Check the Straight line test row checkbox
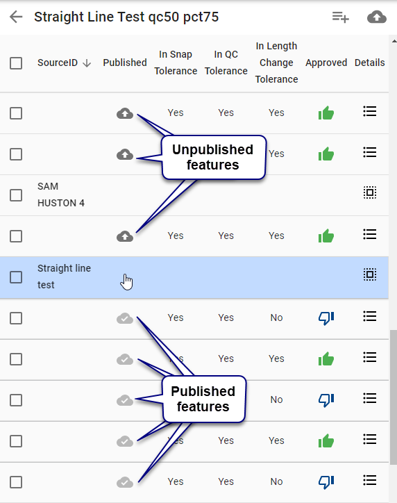397x503 pixels. 16,277
